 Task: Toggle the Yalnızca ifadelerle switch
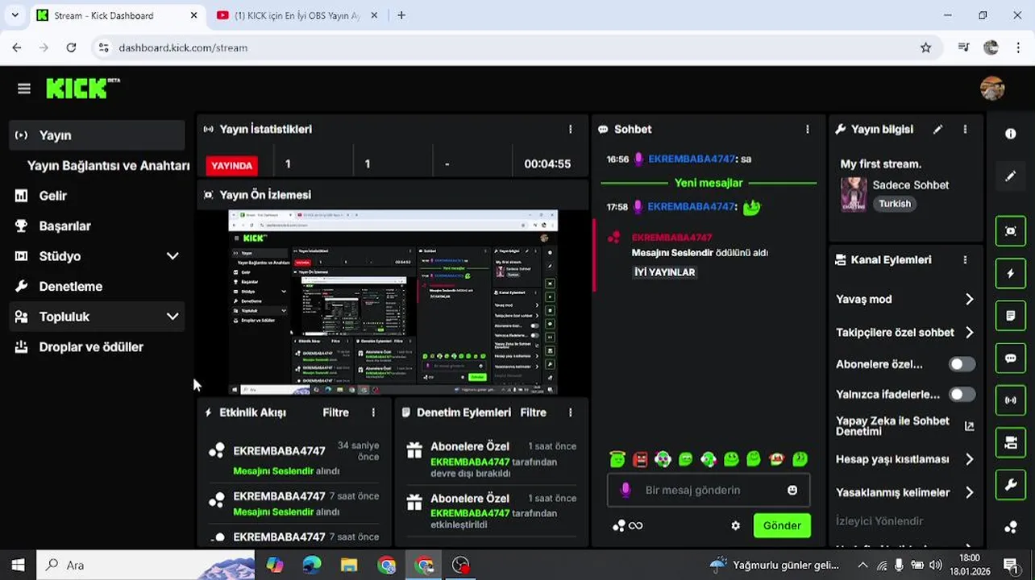pos(961,395)
